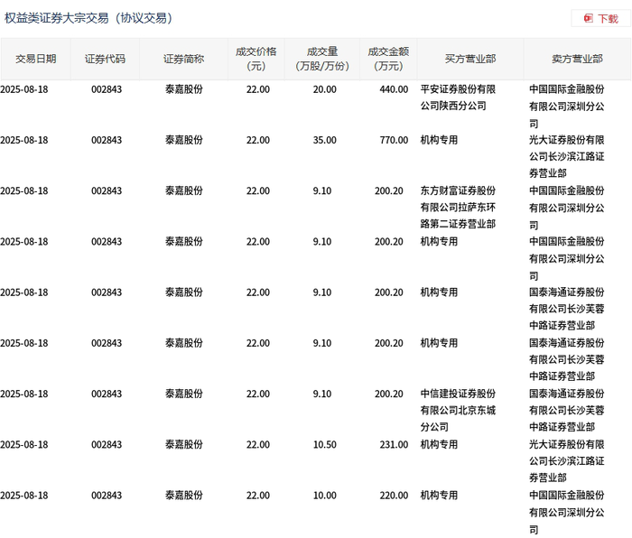This screenshot has width=632, height=538.
Task: Select the page title 权益类证券大宗交易（协议交易）
Action: 88,18
